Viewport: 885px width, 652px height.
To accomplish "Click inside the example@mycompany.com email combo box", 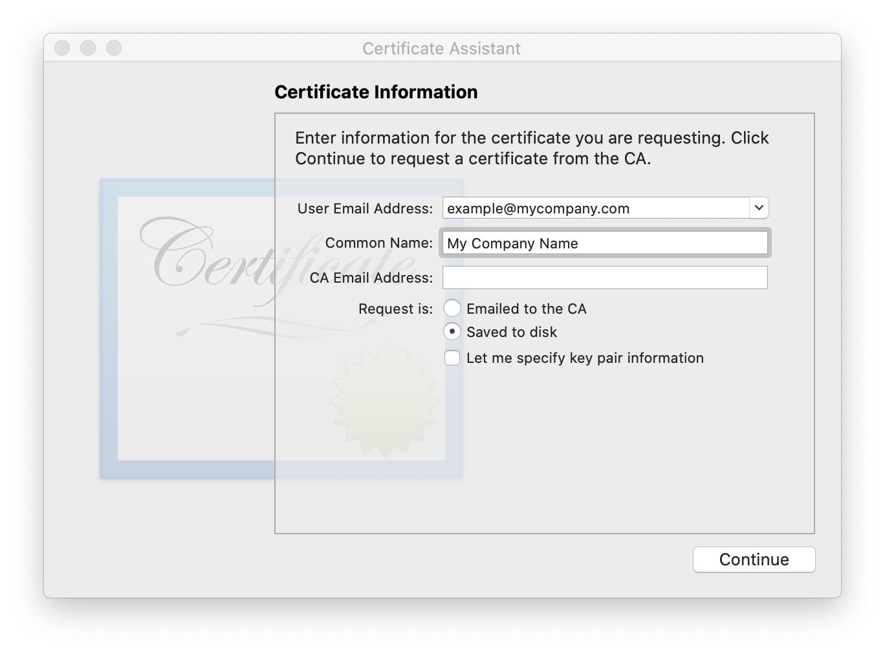I will [595, 208].
